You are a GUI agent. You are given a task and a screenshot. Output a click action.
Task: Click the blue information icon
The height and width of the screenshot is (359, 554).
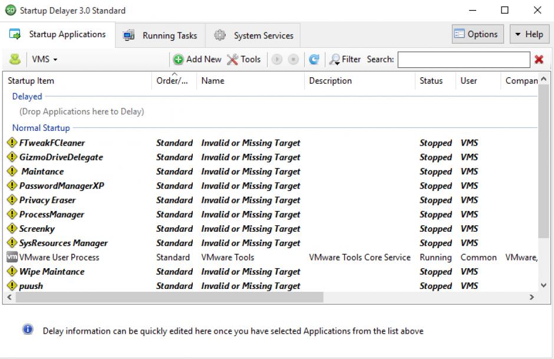pos(28,330)
